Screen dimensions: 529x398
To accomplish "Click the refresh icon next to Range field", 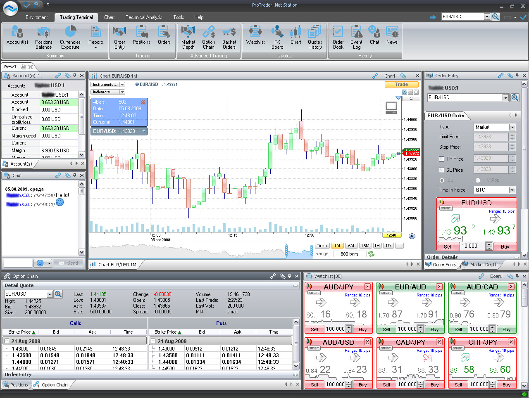I will (371, 254).
